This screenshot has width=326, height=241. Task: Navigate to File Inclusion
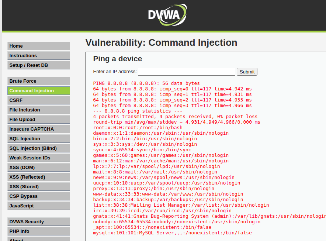38,110
